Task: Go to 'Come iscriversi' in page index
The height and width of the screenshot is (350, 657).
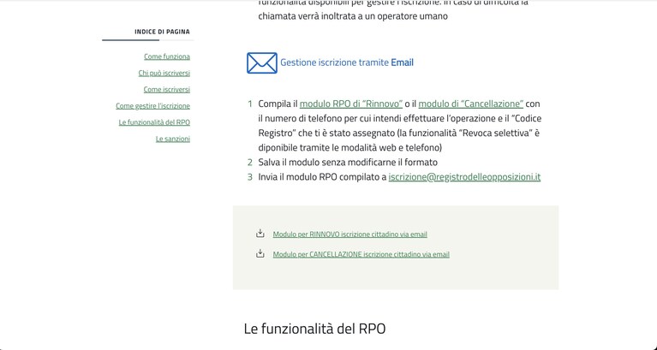Action: pyautogui.click(x=167, y=89)
